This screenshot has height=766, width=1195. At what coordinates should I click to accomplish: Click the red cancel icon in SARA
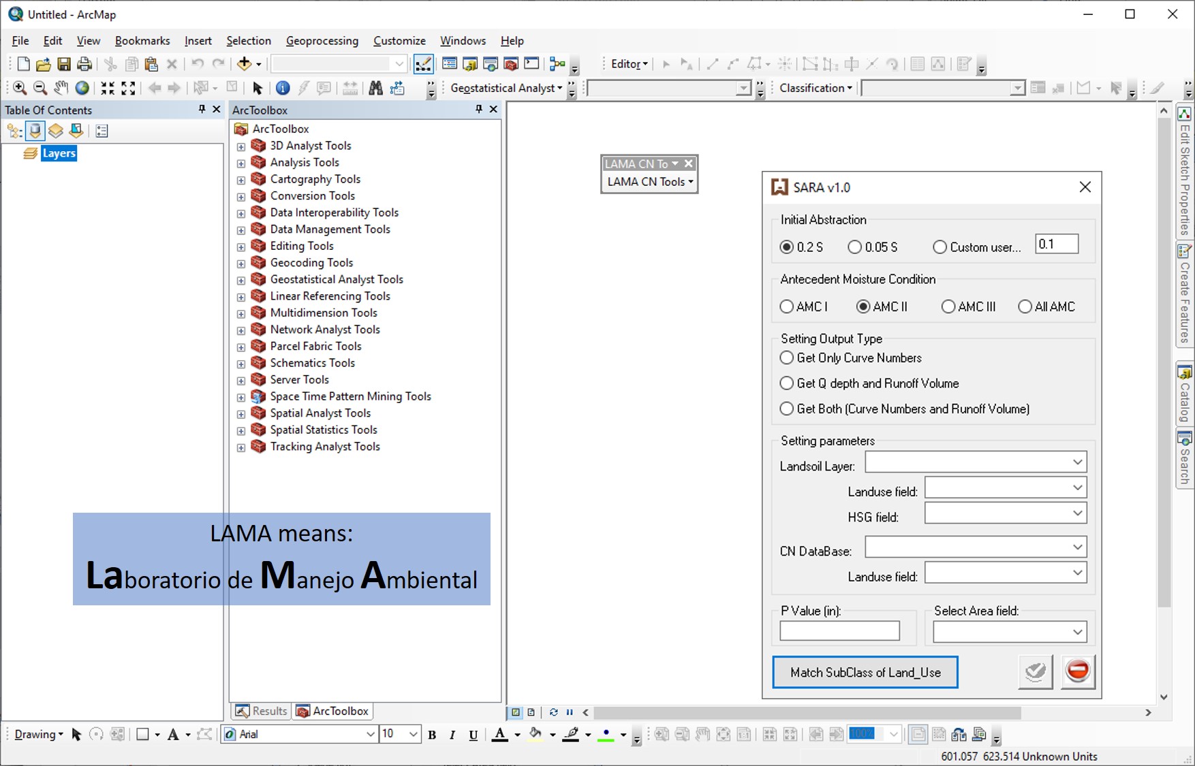(x=1077, y=671)
